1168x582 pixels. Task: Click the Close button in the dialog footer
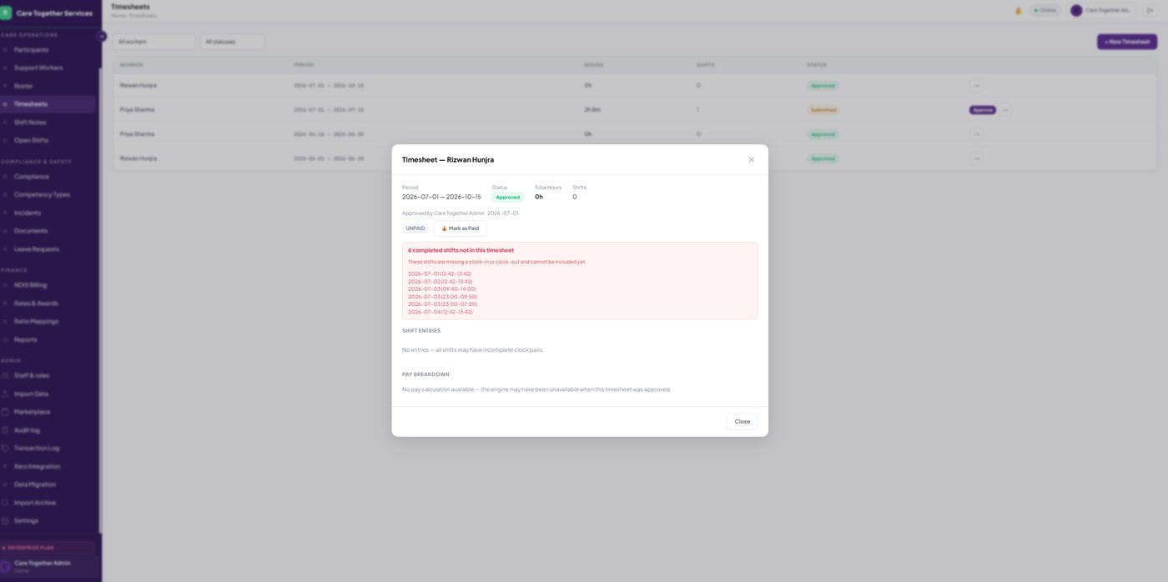(x=742, y=422)
